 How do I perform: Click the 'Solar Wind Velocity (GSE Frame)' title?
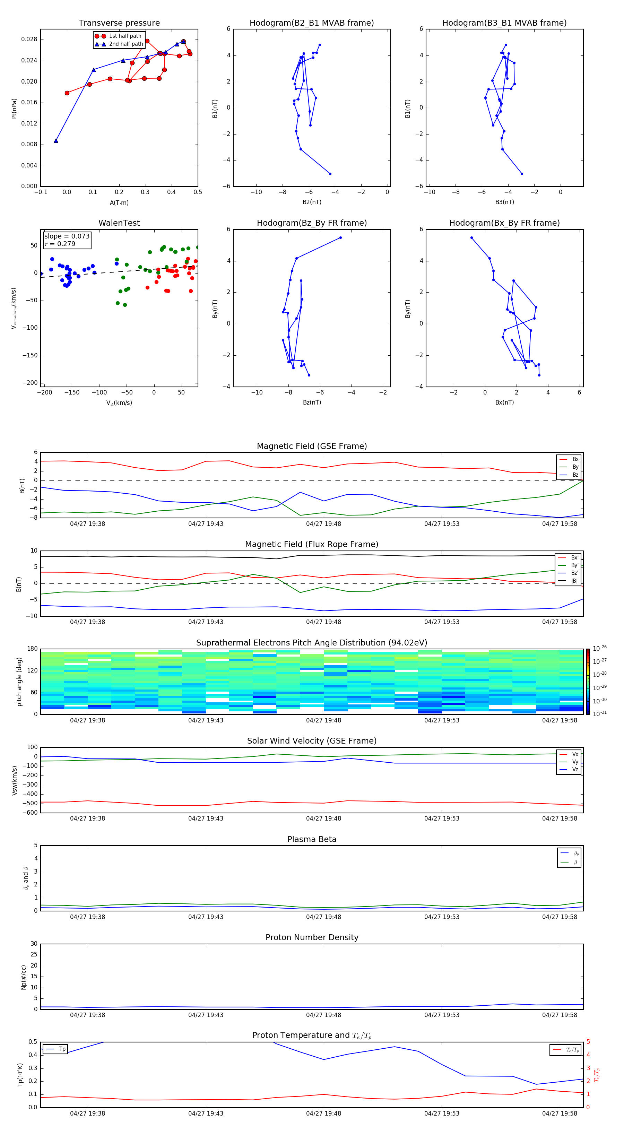point(312,741)
